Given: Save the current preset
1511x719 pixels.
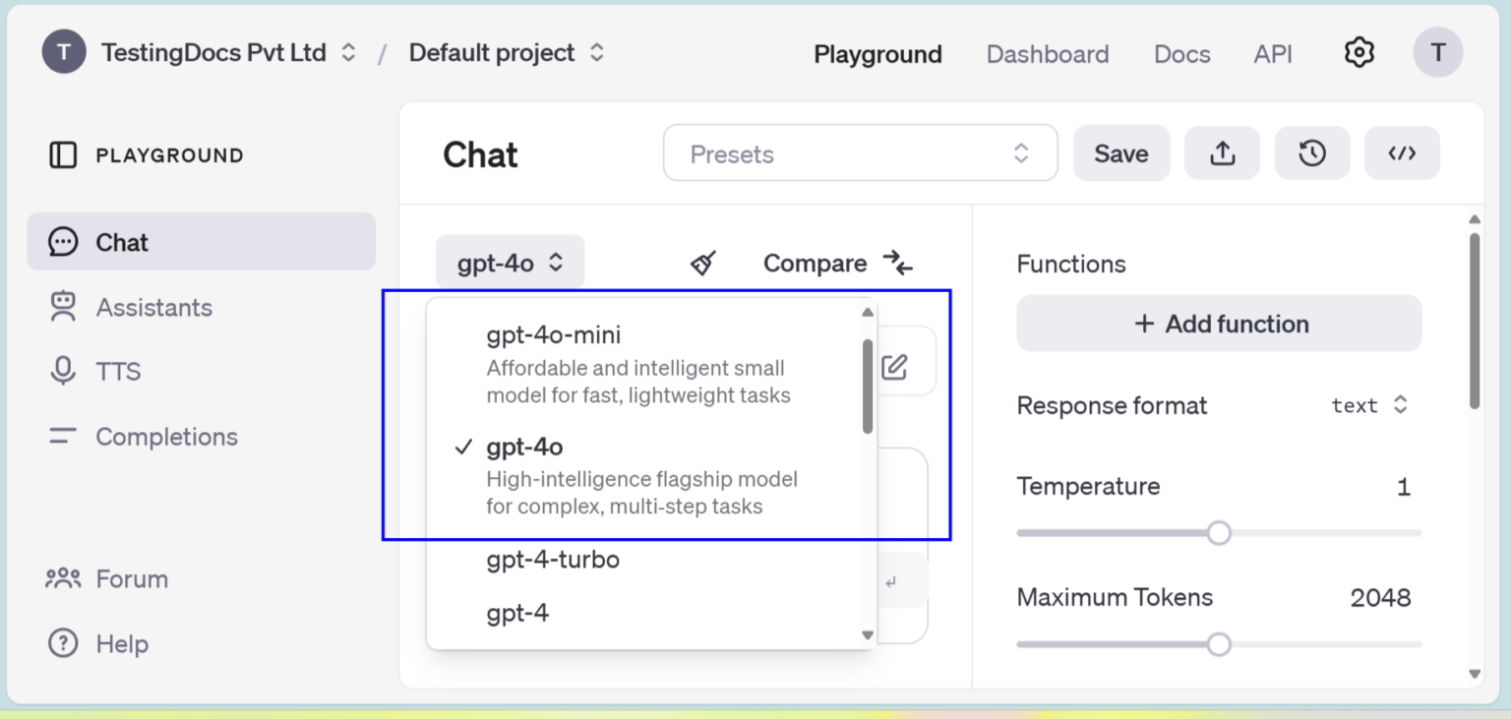Looking at the screenshot, I should point(1120,152).
